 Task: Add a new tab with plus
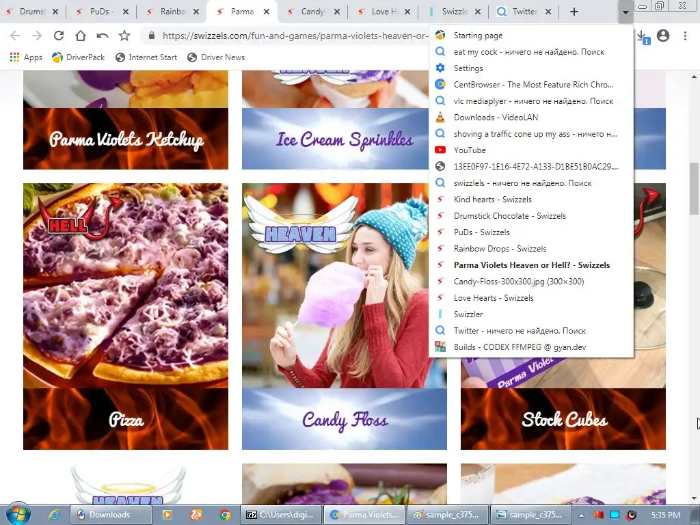click(574, 12)
